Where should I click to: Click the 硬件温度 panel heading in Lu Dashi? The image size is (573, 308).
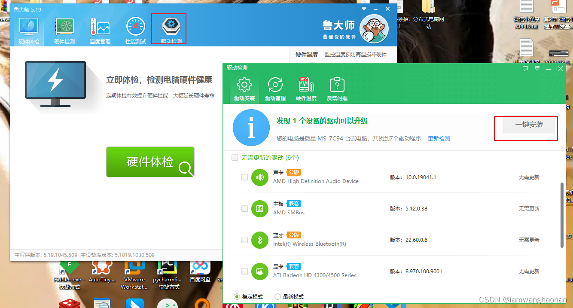coord(307,55)
